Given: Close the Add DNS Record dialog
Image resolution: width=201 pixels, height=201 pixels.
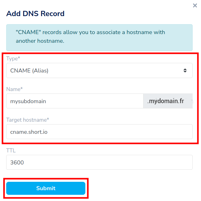Looking at the screenshot, I should click(195, 6).
